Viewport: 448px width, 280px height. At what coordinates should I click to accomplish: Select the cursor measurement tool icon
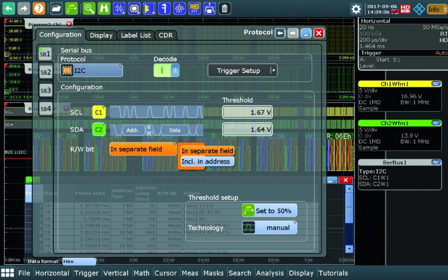tap(119, 8)
